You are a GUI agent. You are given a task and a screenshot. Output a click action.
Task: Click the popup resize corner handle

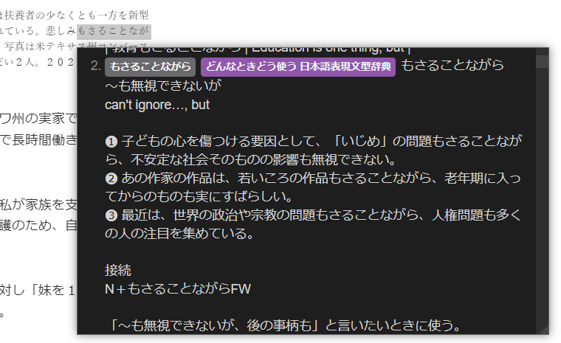coord(544,330)
